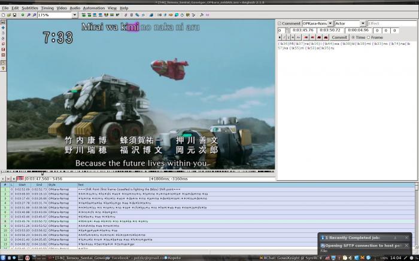
Task: Select subtitle row 11 starting at 0:03:59.23
Action: tap(207, 235)
